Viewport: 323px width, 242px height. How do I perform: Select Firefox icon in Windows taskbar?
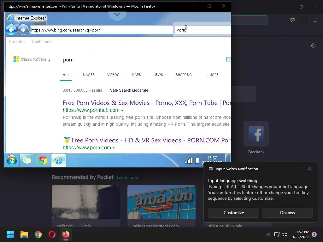tap(66, 234)
